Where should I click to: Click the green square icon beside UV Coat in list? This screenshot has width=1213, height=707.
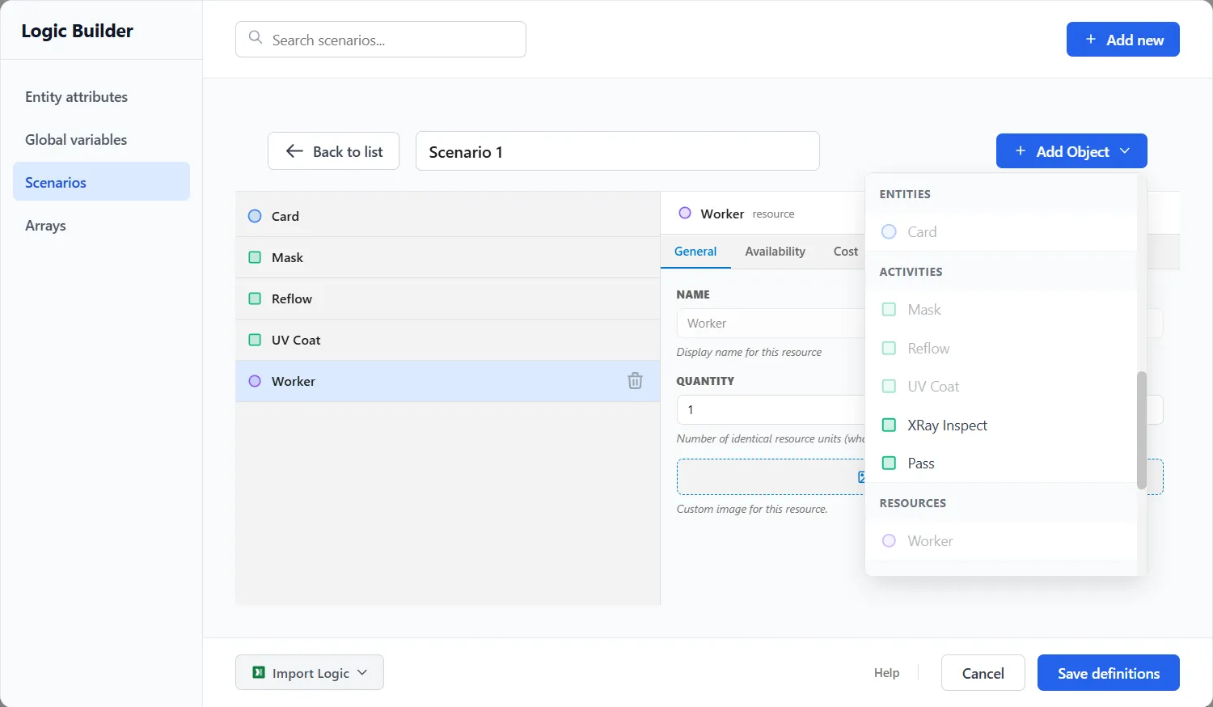(255, 340)
